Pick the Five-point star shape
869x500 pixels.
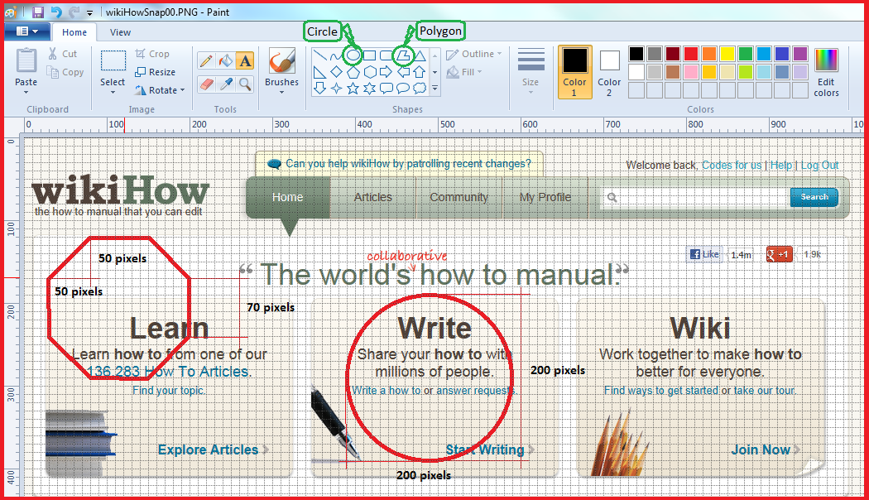(353, 88)
